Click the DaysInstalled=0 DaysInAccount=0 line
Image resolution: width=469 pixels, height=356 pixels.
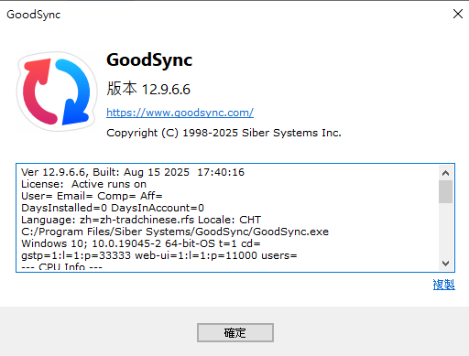tap(113, 208)
